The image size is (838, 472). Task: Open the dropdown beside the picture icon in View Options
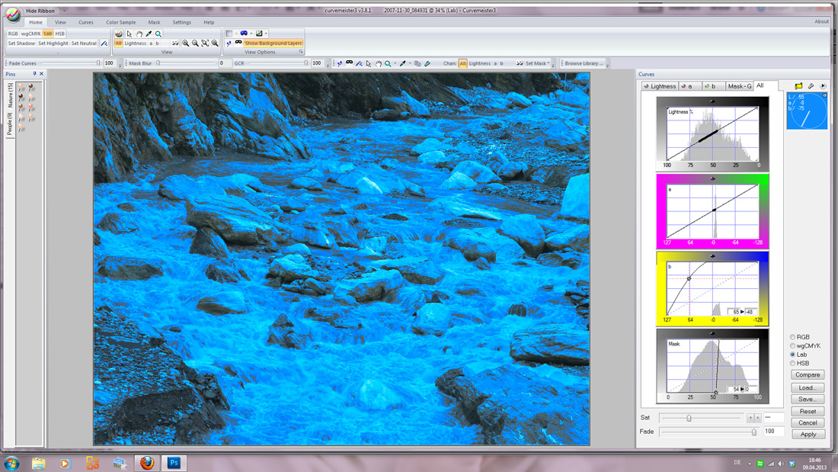click(266, 34)
